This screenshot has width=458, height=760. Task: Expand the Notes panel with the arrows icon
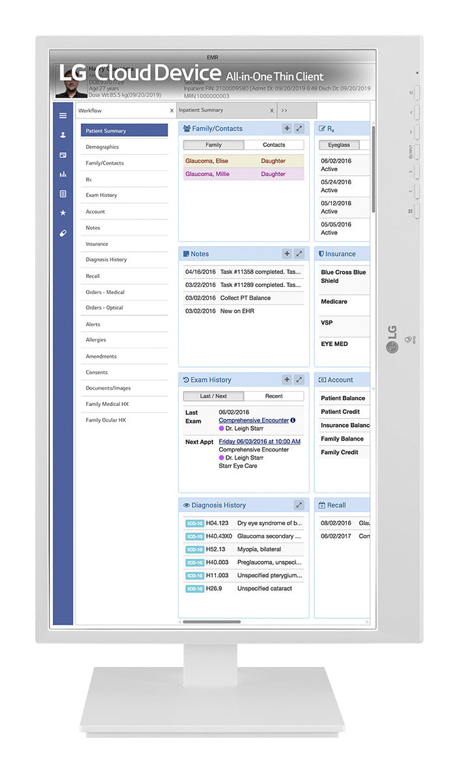coord(299,254)
